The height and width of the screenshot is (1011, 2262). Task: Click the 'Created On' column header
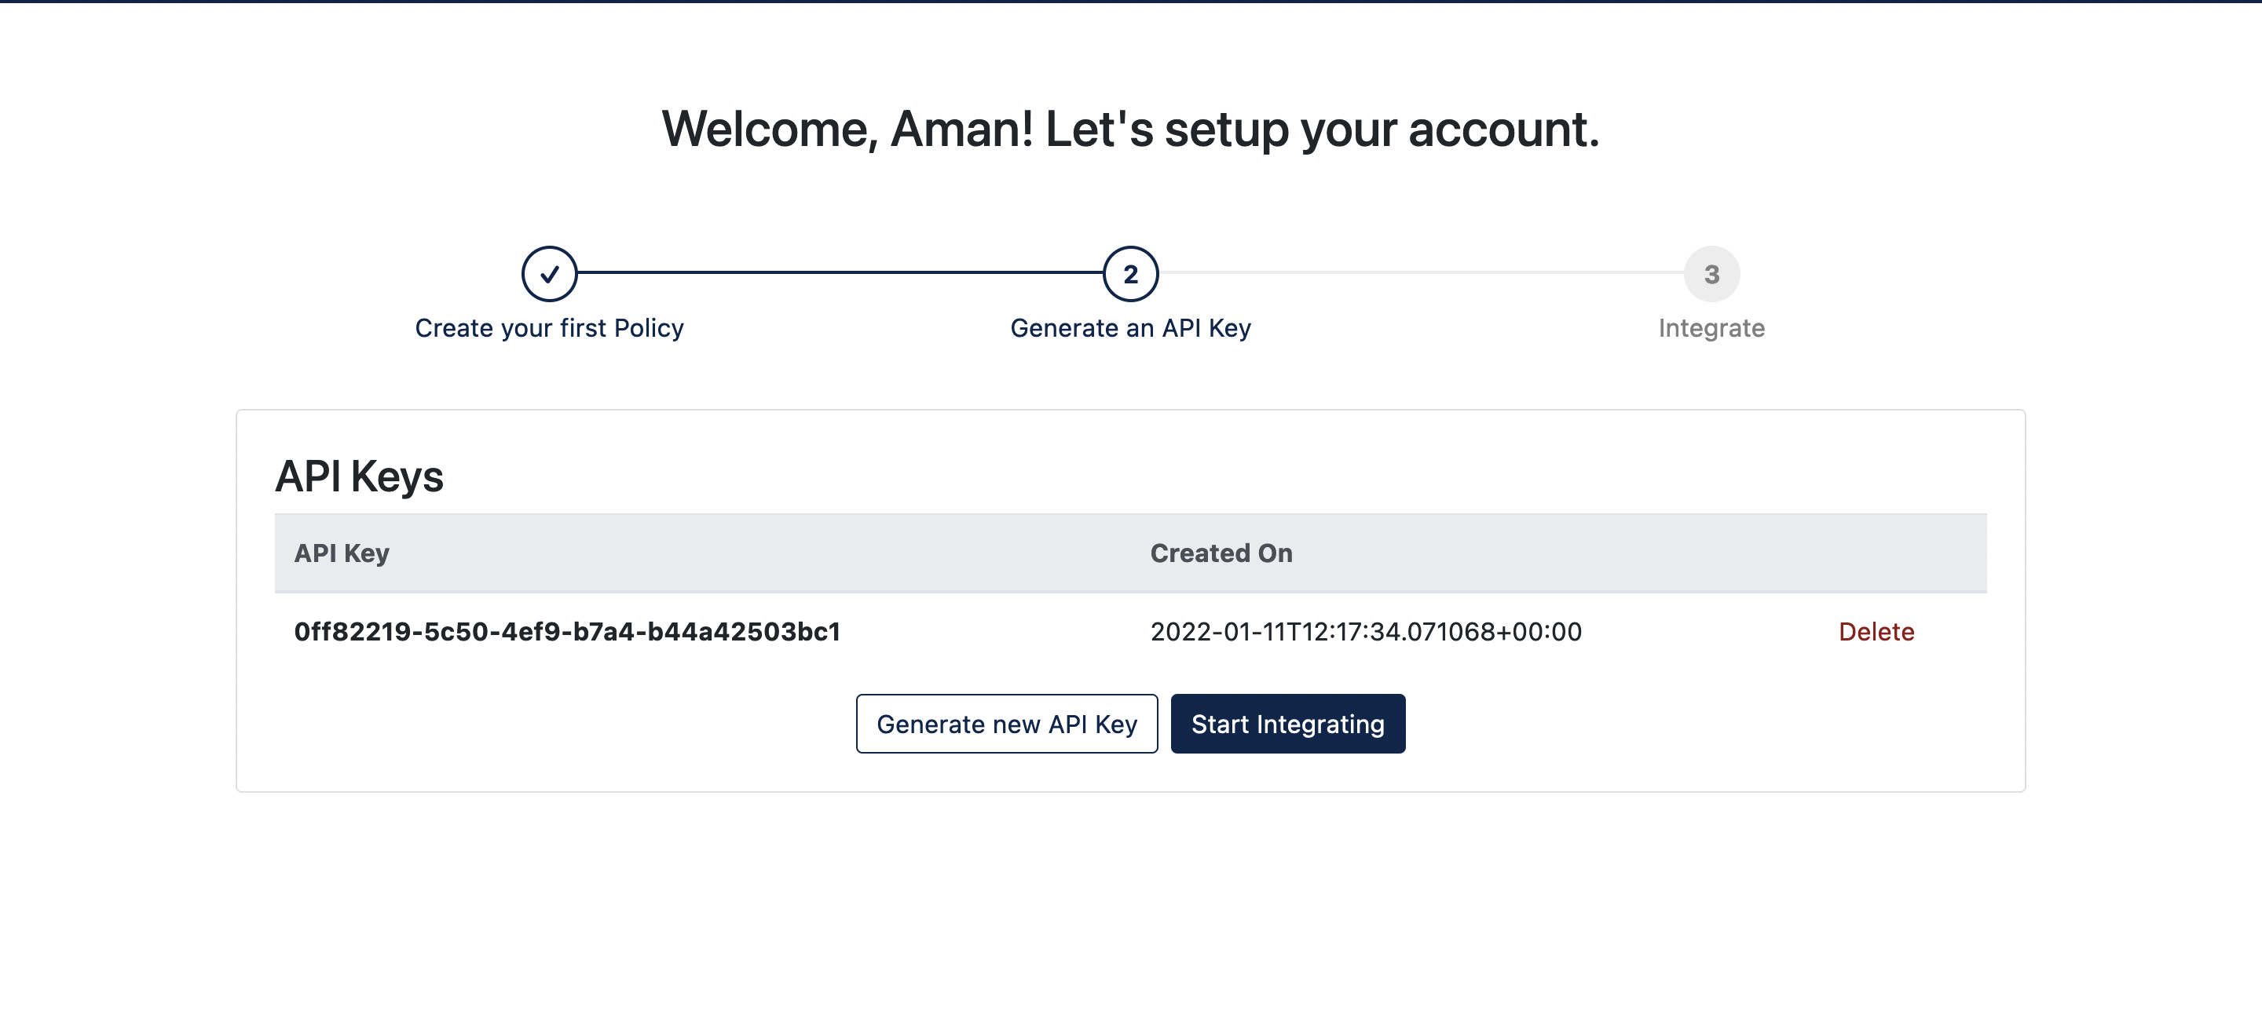point(1221,553)
